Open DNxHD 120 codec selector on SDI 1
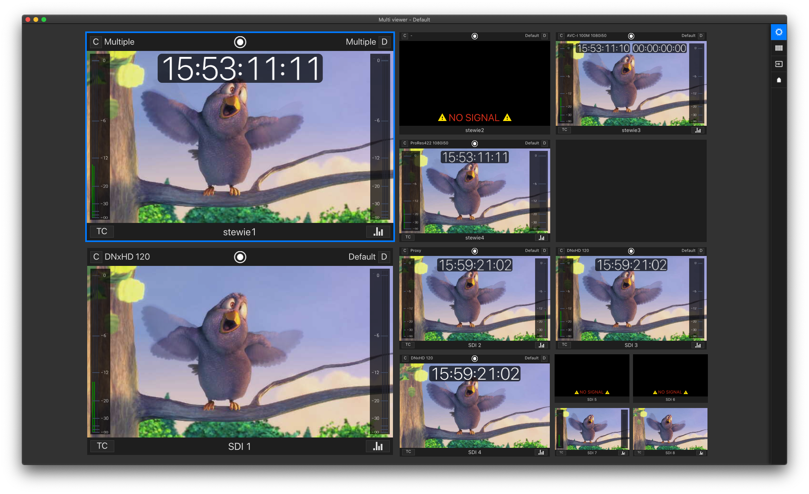809x494 pixels. [x=127, y=257]
